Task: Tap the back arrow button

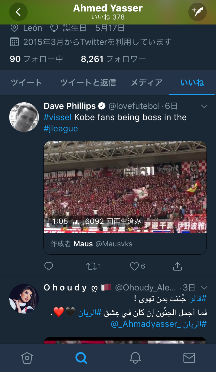Action: 18,12
